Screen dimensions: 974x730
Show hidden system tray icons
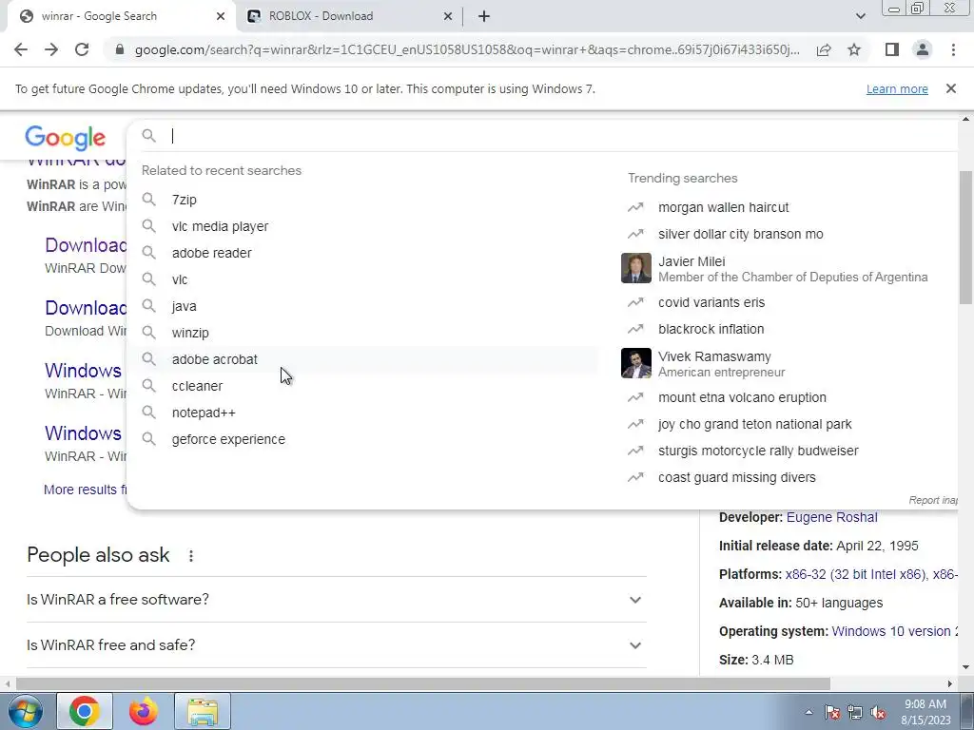coord(808,712)
